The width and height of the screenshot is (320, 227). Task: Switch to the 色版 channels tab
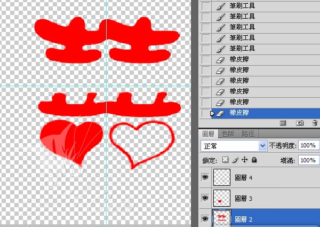point(229,134)
